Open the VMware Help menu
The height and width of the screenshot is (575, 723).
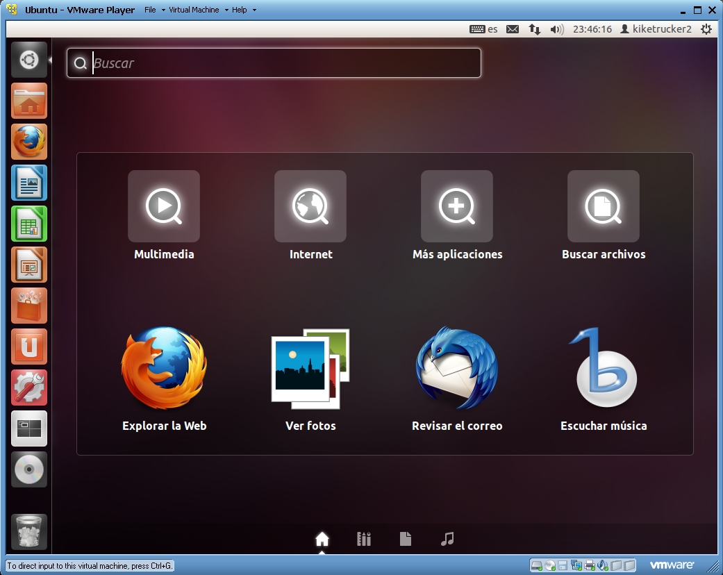pyautogui.click(x=240, y=10)
